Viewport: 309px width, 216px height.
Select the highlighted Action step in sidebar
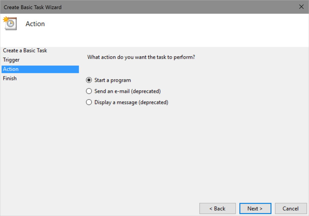pyautogui.click(x=11, y=69)
